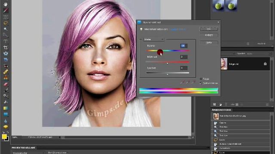Click the adjustment layer icon in Layers panel
This screenshot has height=154, width=275.
pos(220,104)
